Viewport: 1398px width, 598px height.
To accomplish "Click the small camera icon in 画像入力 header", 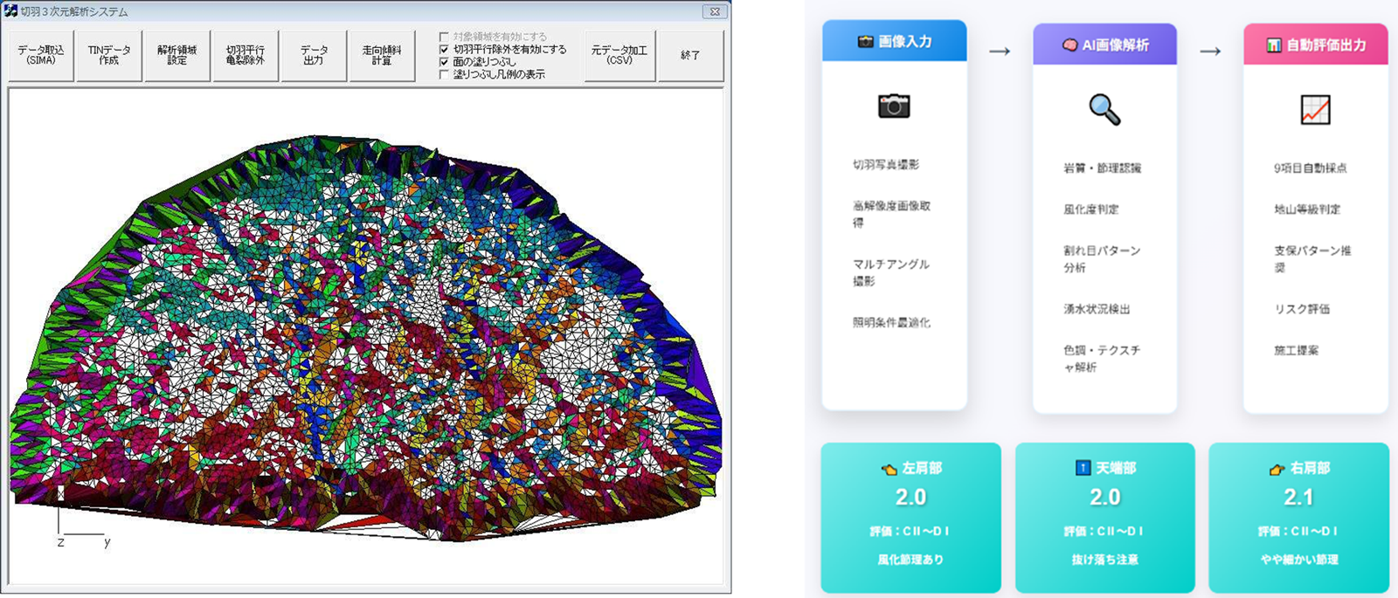I will pyautogui.click(x=865, y=41).
